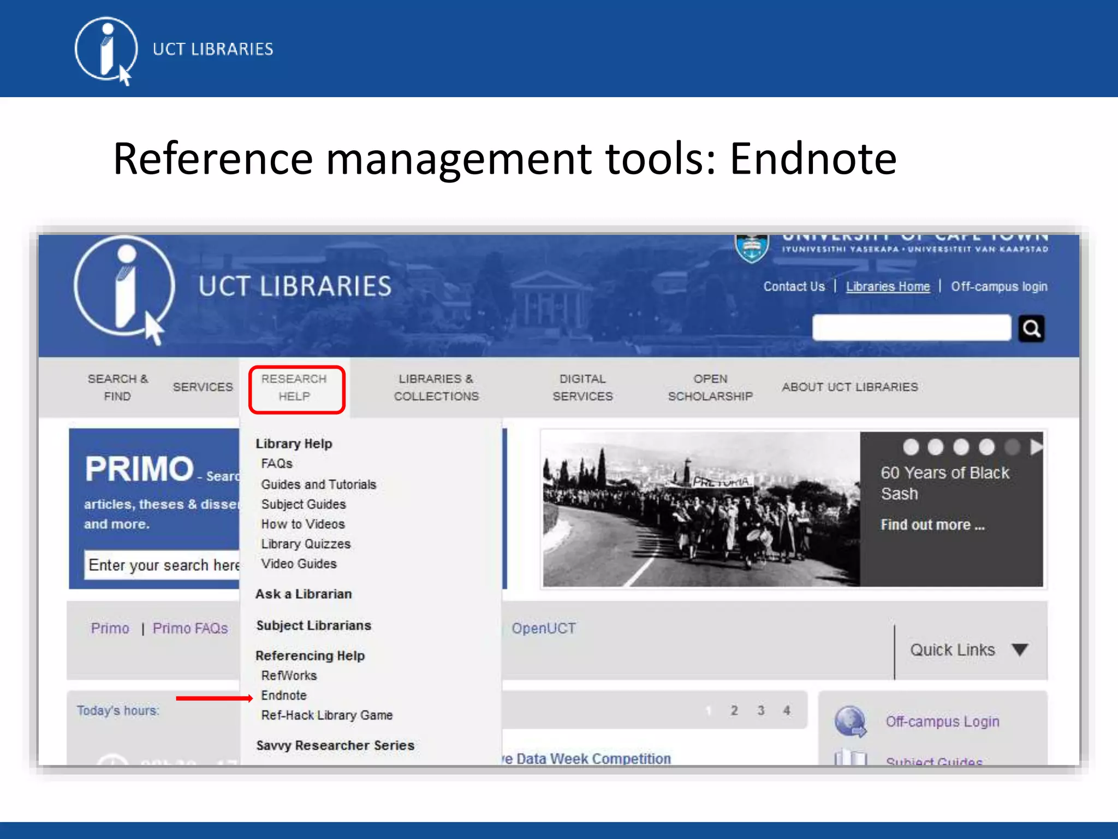Open the Open Scholarship menu
The height and width of the screenshot is (839, 1118).
tap(710, 387)
